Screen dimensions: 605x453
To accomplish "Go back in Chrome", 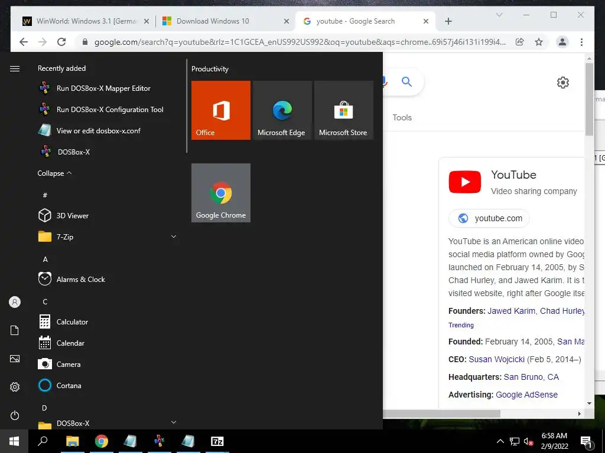I will (x=24, y=42).
